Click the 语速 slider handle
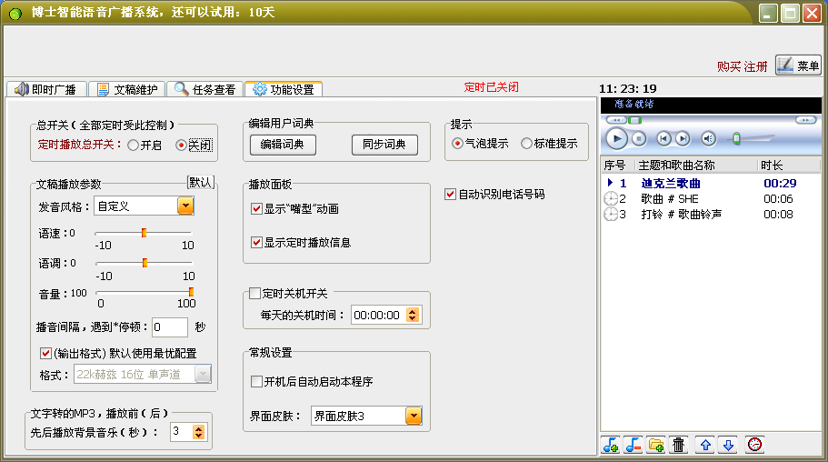The image size is (828, 462). (x=144, y=233)
